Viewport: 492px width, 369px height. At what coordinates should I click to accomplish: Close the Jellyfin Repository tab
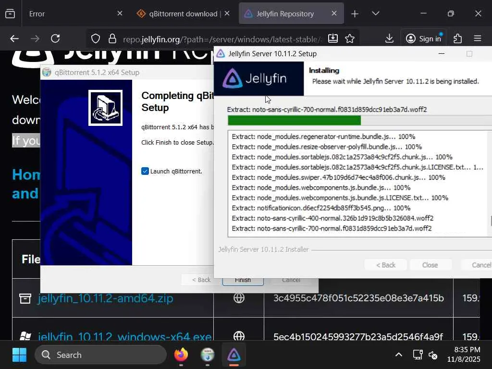(x=334, y=13)
